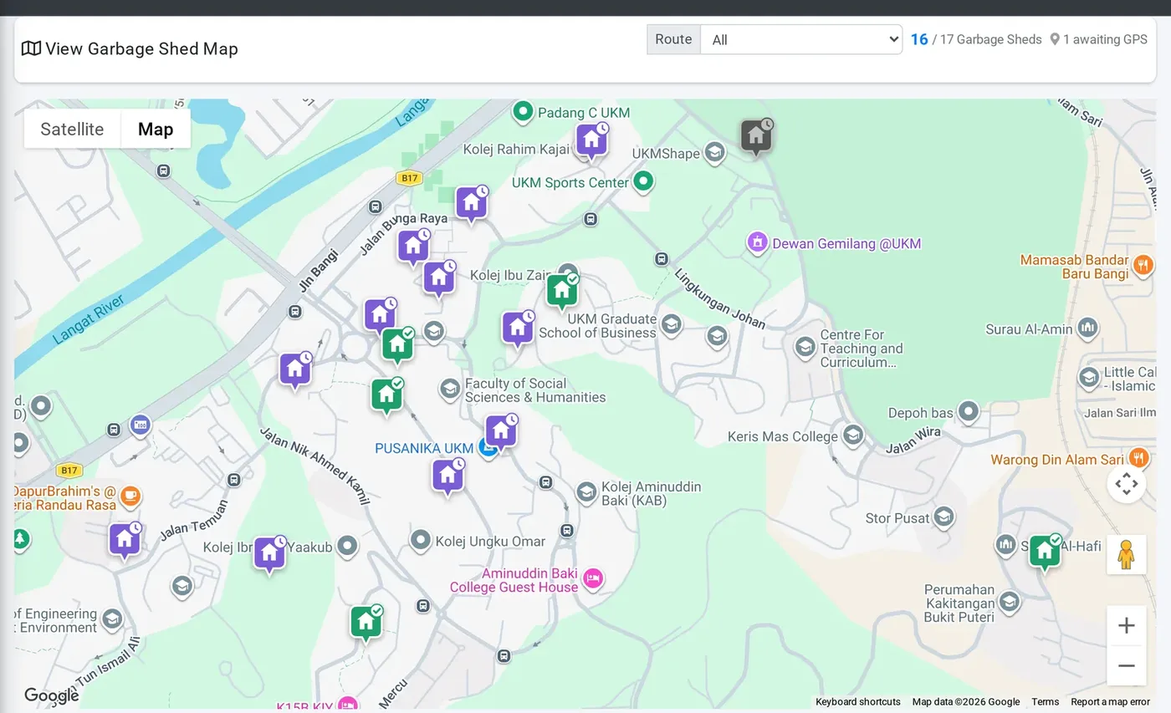Click the Kolej Aminuddin Baki (KAB) label
Image resolution: width=1171 pixels, height=713 pixels.
coord(652,493)
